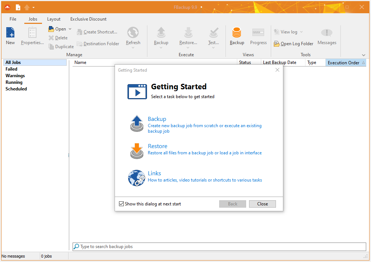
Task: Sort by Execution Order column header
Action: point(346,62)
